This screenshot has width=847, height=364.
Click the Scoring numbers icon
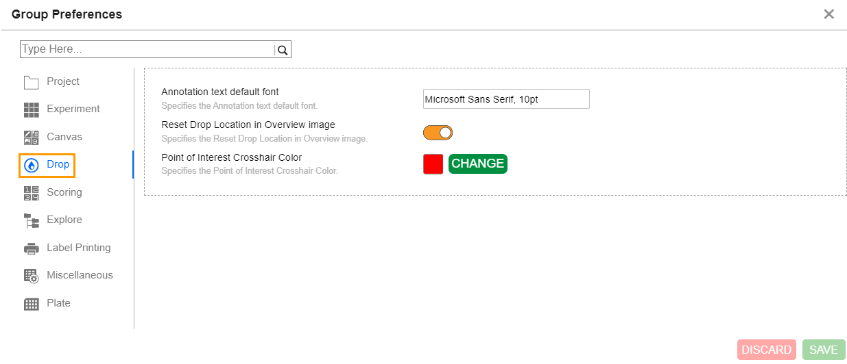point(32,193)
